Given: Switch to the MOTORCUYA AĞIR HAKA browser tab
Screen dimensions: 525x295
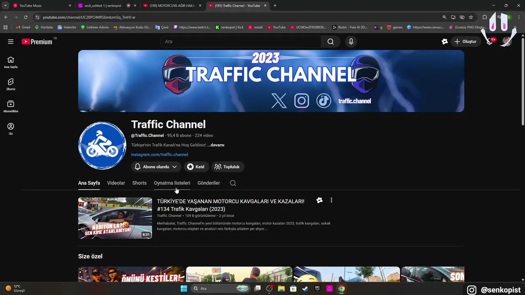Looking at the screenshot, I should [172, 6].
